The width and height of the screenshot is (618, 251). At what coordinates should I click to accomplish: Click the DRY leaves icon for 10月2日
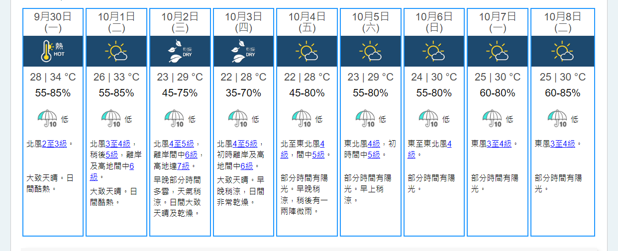click(x=180, y=51)
